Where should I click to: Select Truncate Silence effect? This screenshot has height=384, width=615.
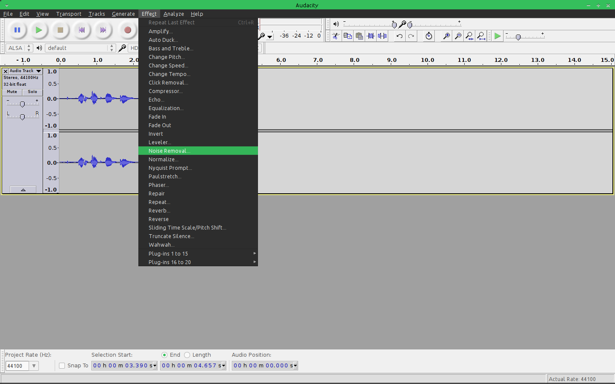pyautogui.click(x=198, y=236)
